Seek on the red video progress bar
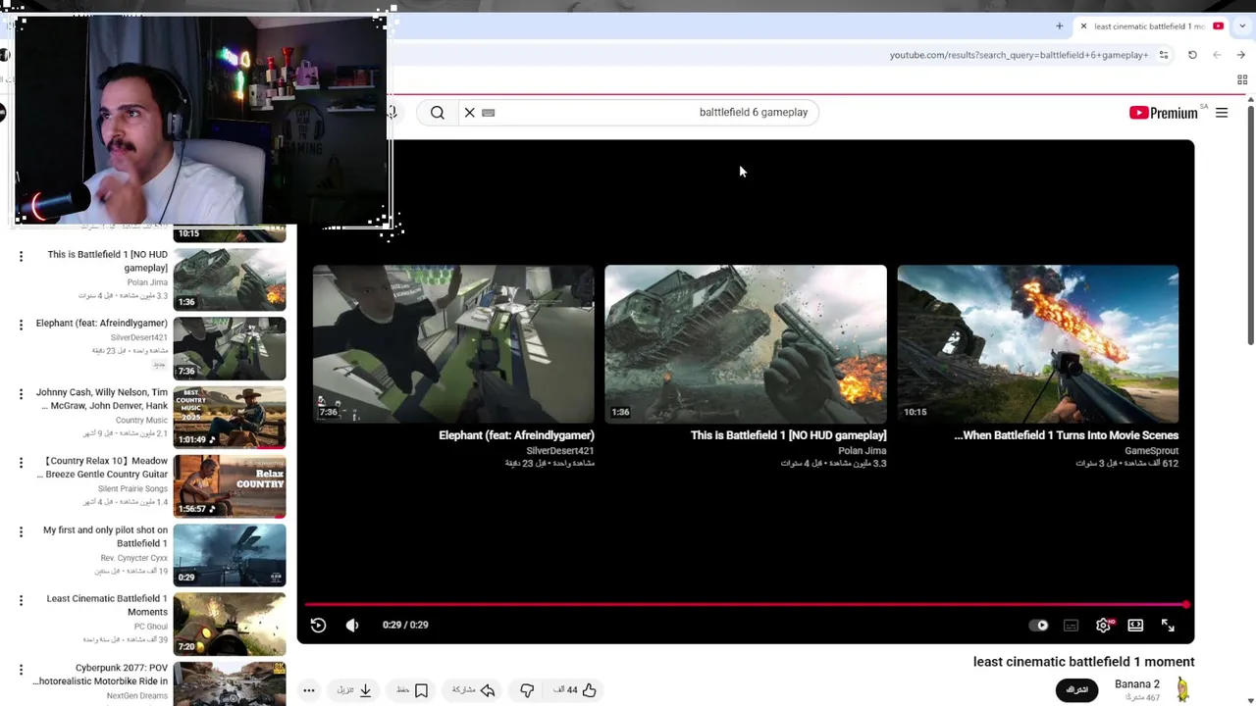Image resolution: width=1256 pixels, height=706 pixels. [x=746, y=605]
